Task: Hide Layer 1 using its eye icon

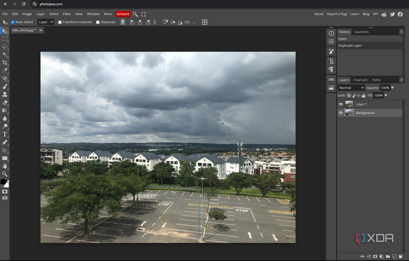Action: pos(341,104)
